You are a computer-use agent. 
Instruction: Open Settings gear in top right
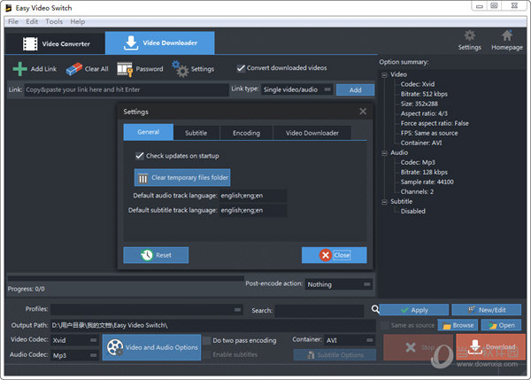[469, 35]
